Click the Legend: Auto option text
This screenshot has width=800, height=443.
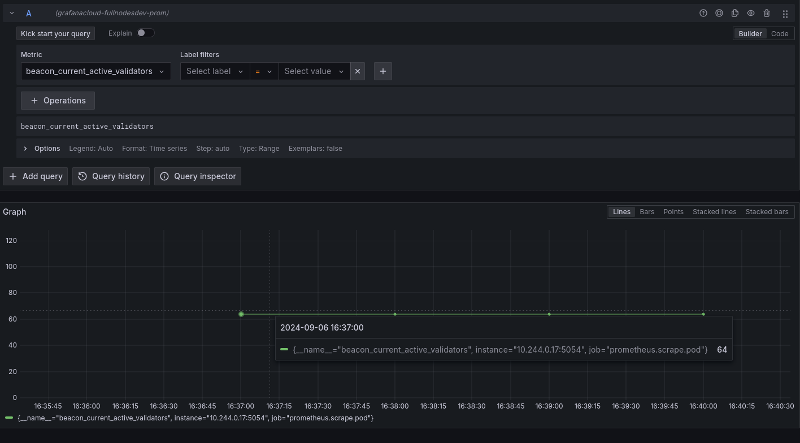pos(91,149)
